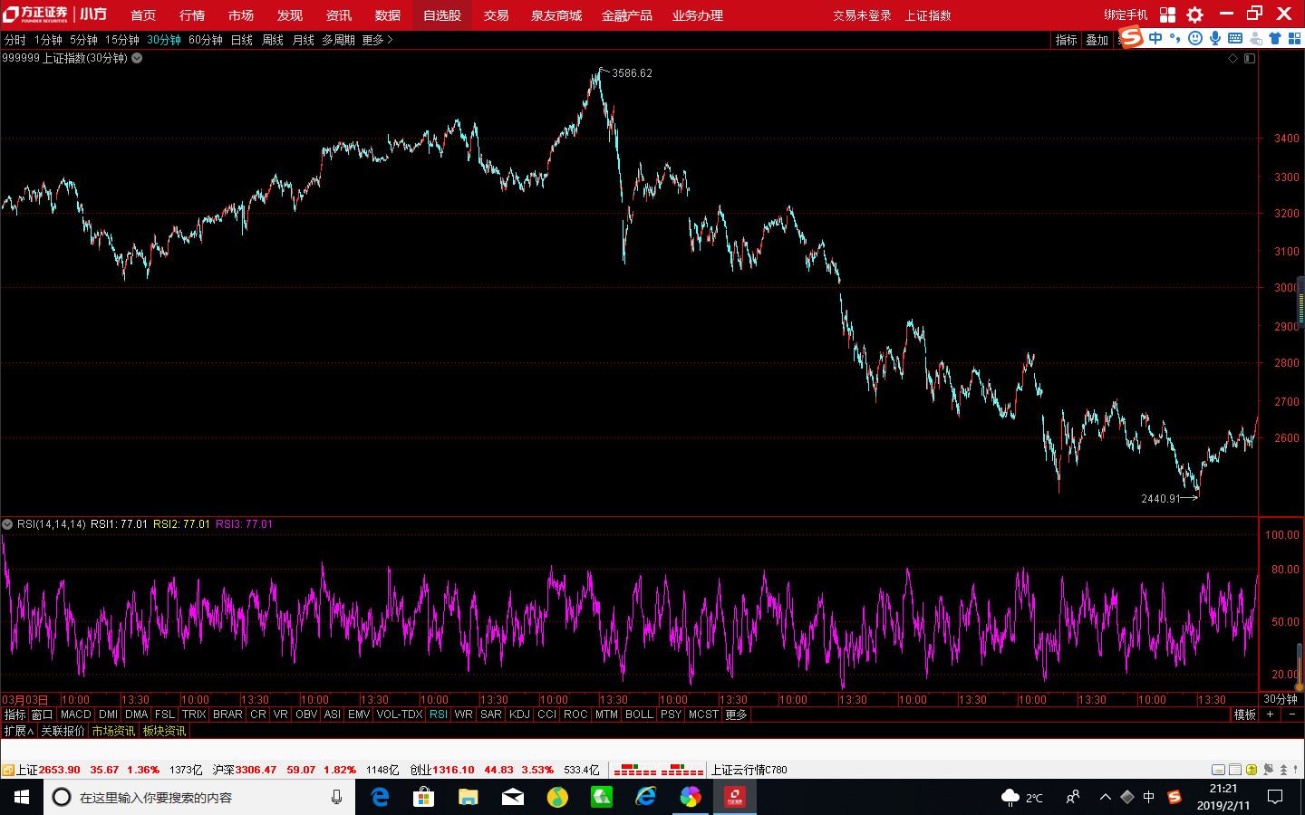
Task: Switch to 市场资讯 tab
Action: pyautogui.click(x=113, y=731)
